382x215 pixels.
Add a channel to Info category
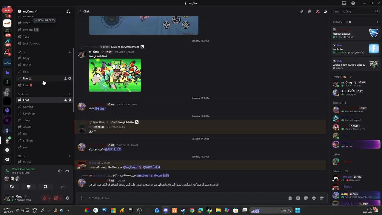click(x=70, y=52)
